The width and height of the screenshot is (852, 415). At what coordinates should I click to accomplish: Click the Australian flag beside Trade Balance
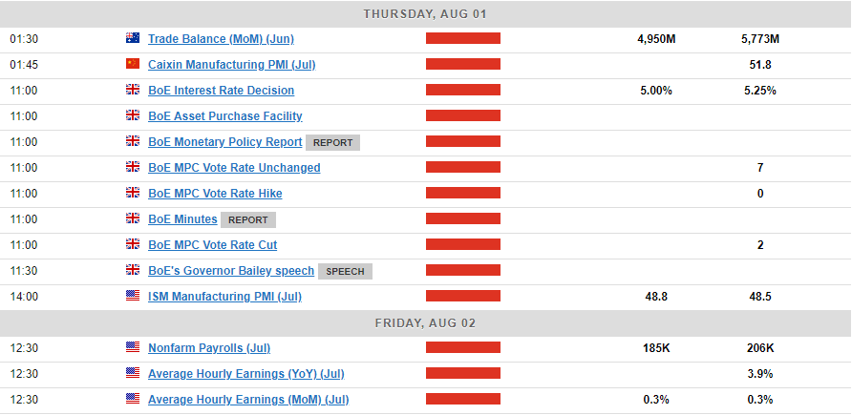pos(133,39)
